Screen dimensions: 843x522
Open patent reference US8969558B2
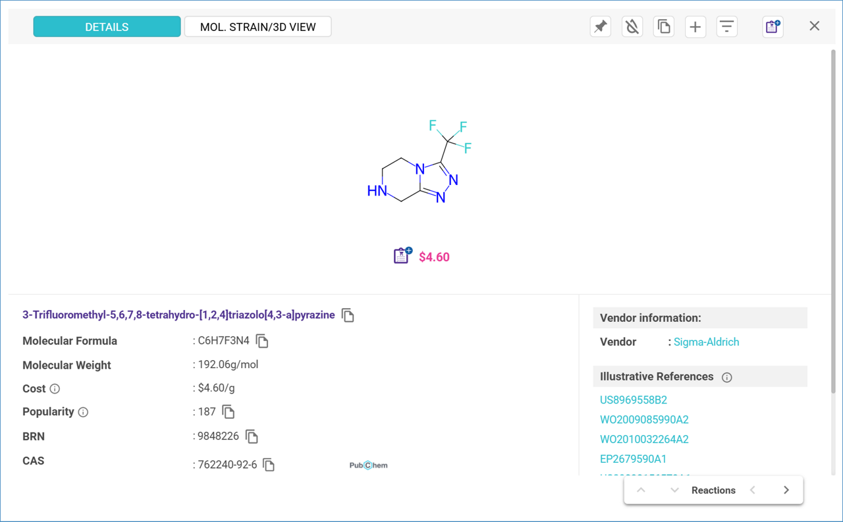coord(633,400)
